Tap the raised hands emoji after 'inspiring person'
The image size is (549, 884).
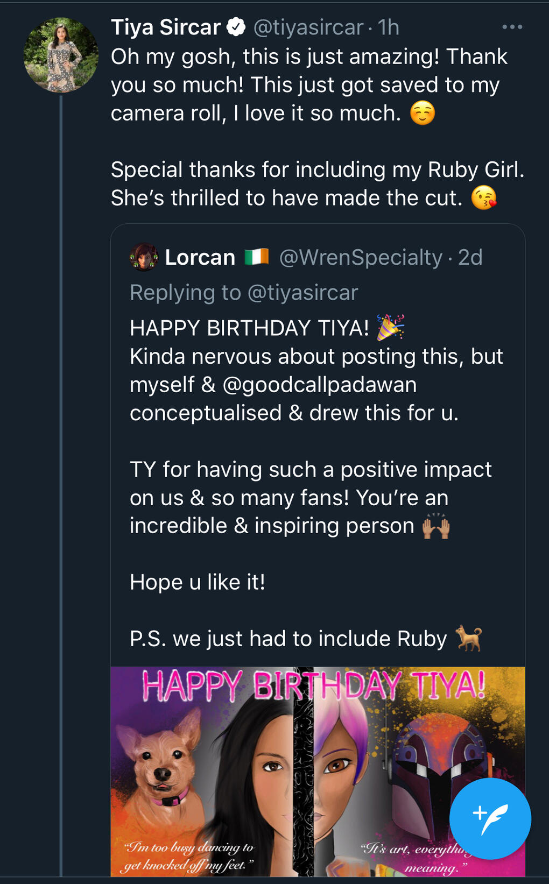436,526
